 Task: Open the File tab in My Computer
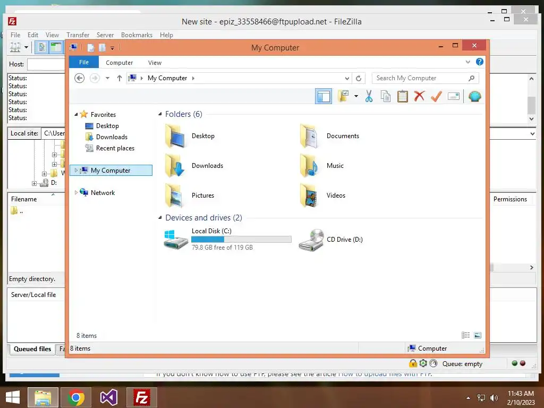tap(84, 62)
